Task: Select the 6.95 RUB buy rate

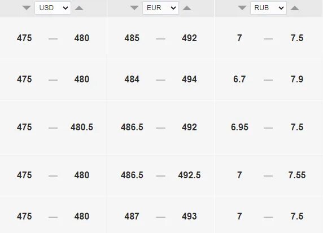Action: [x=239, y=127]
